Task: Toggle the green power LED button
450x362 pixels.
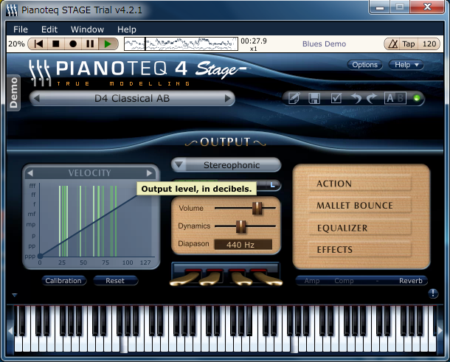Action: [x=418, y=99]
